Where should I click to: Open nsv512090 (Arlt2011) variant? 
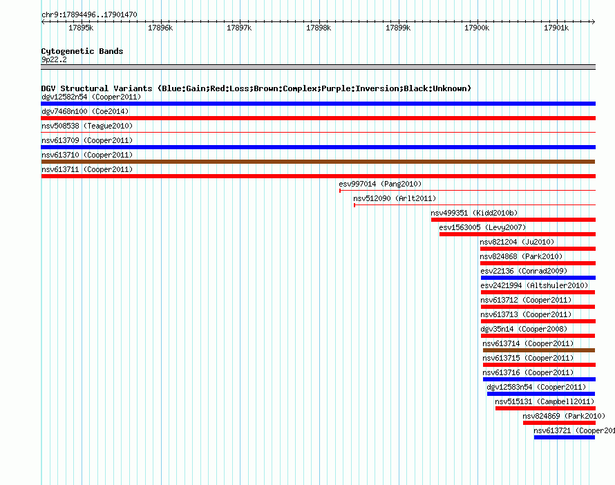395,198
